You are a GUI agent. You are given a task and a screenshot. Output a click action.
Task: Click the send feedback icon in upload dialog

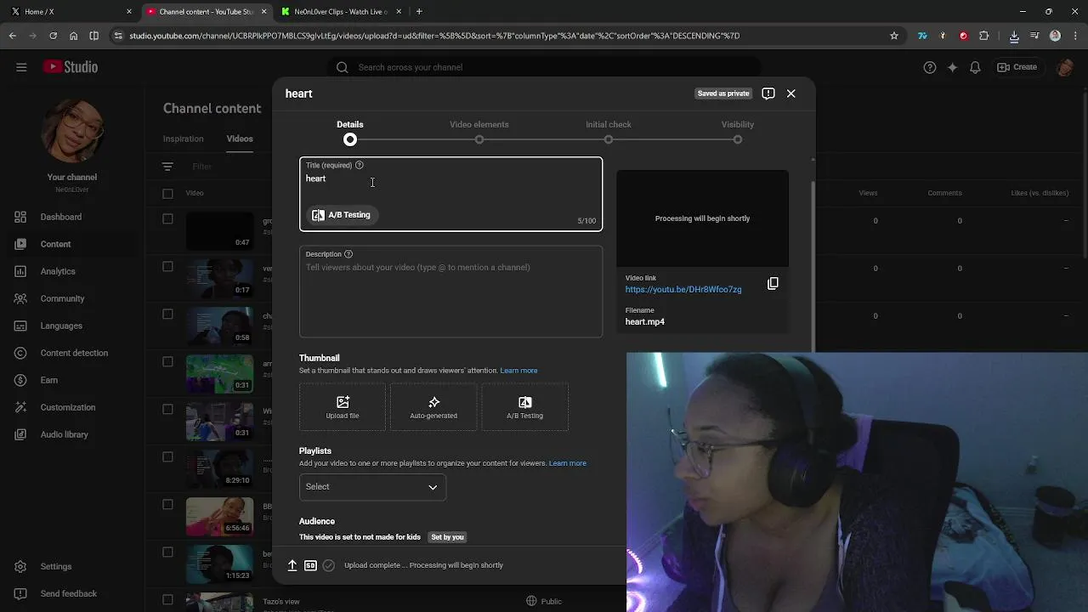(768, 93)
